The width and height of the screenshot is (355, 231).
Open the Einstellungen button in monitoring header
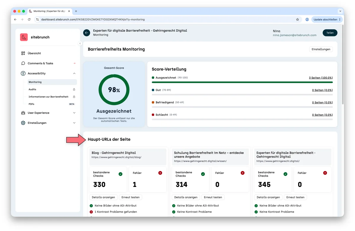click(x=321, y=49)
